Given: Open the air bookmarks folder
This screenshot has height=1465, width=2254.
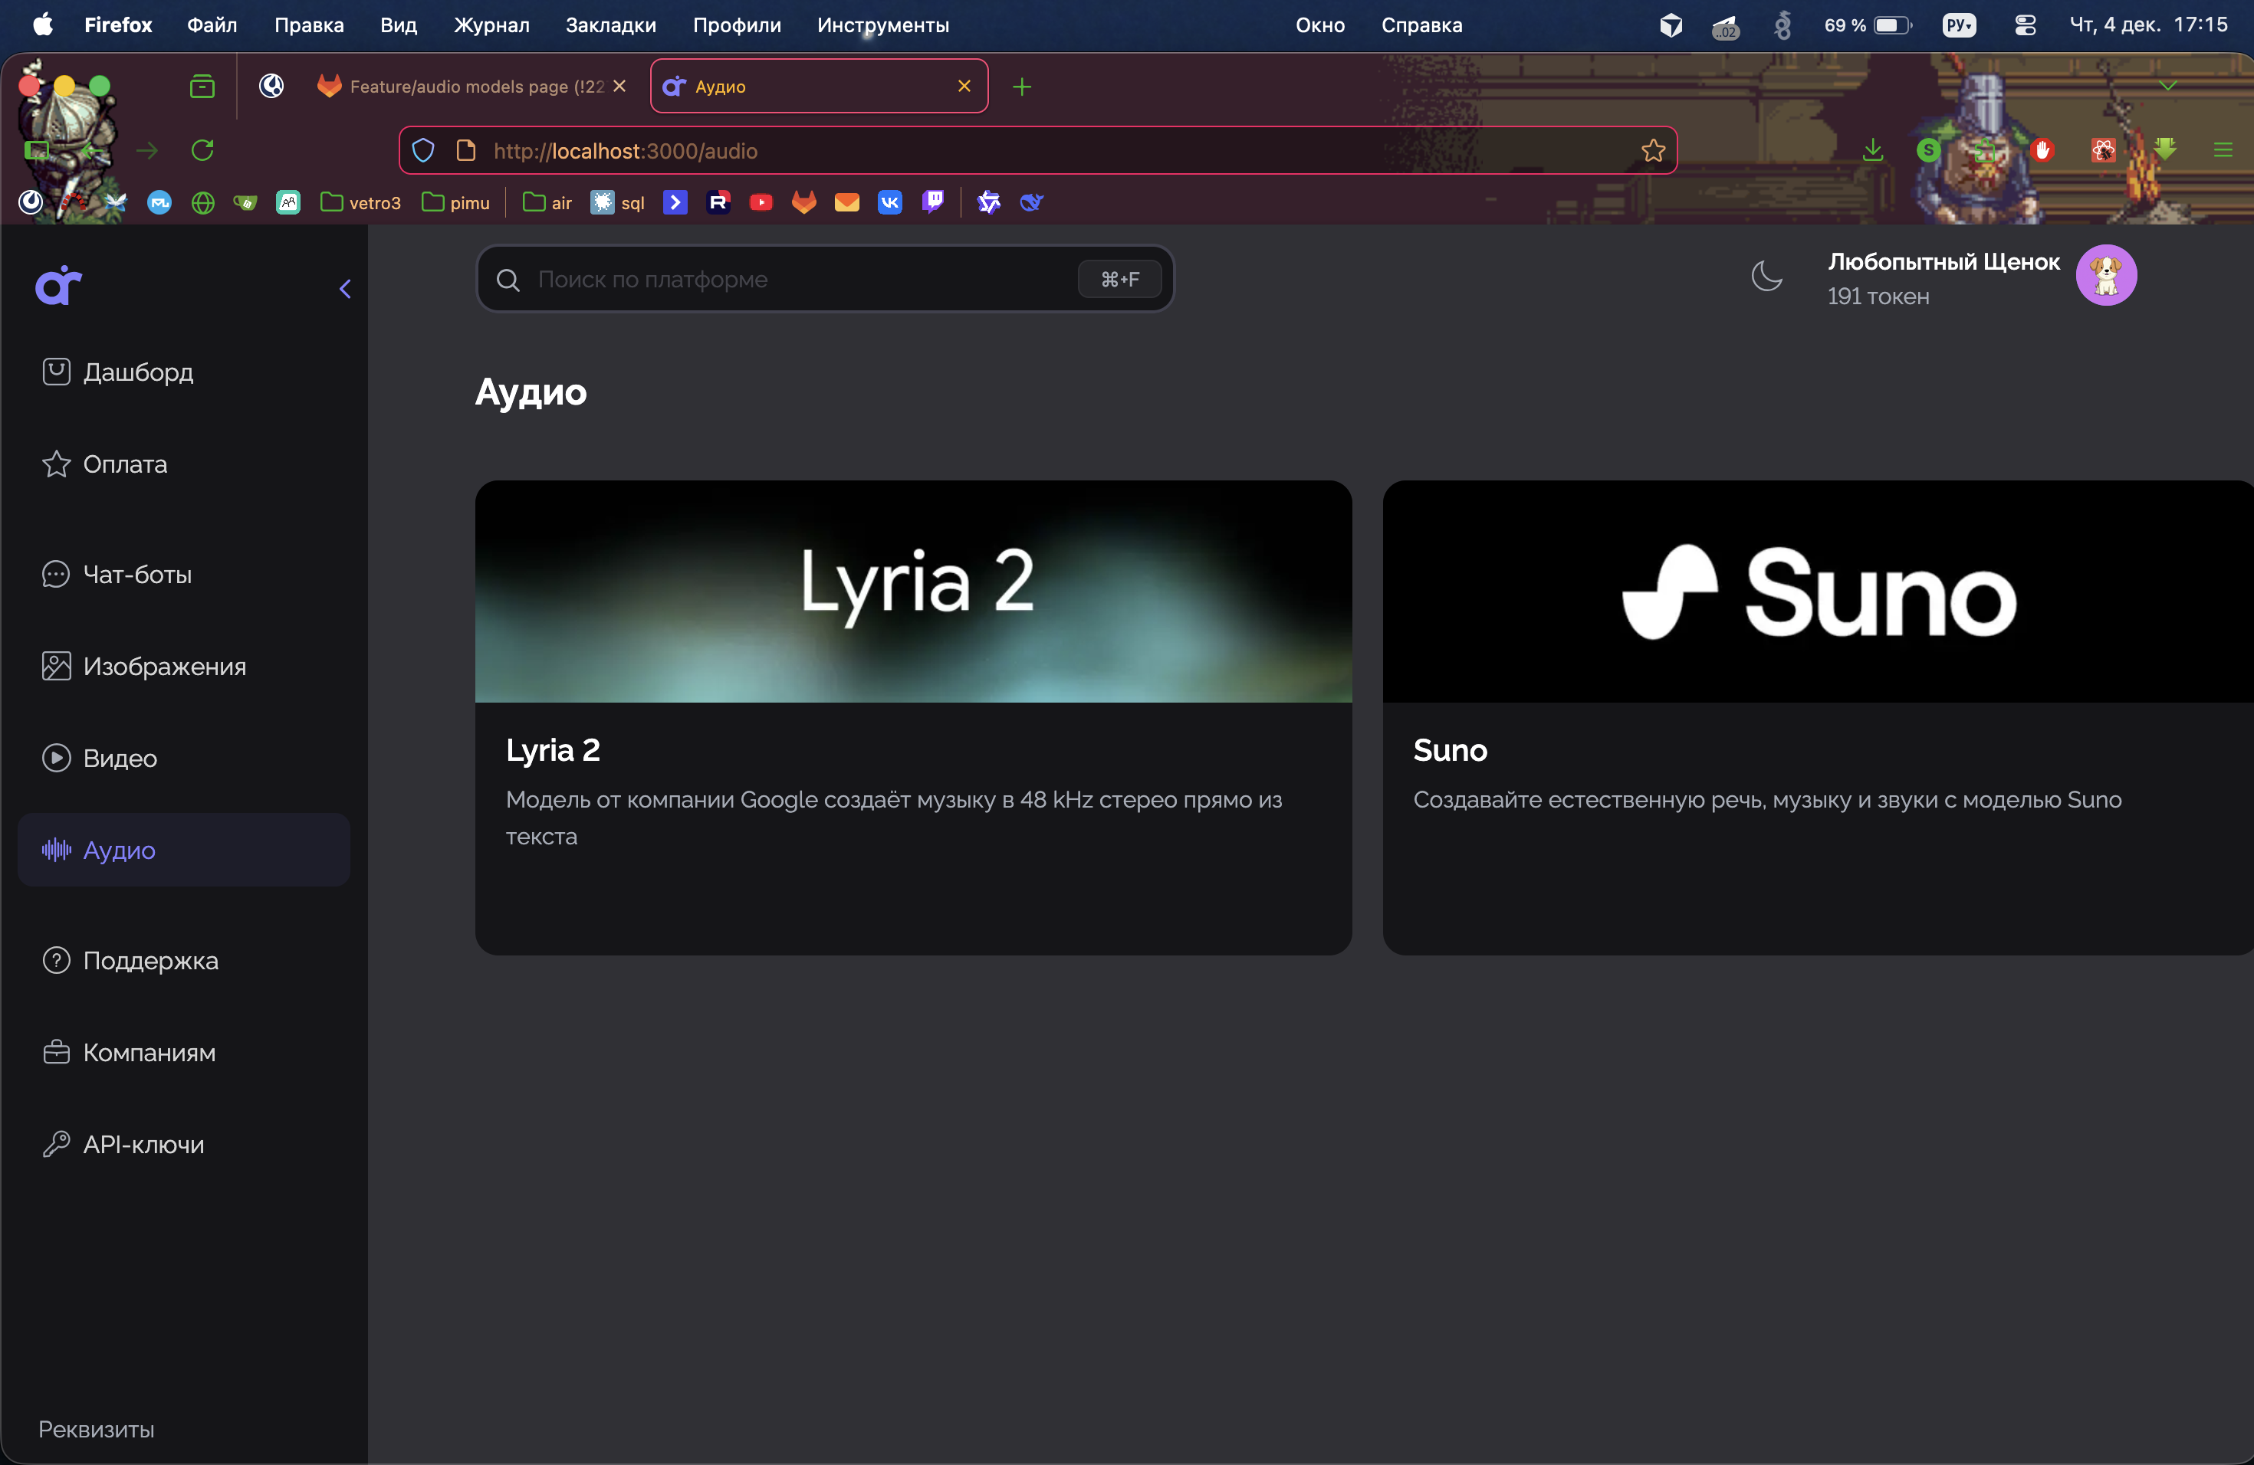Looking at the screenshot, I should [x=547, y=202].
